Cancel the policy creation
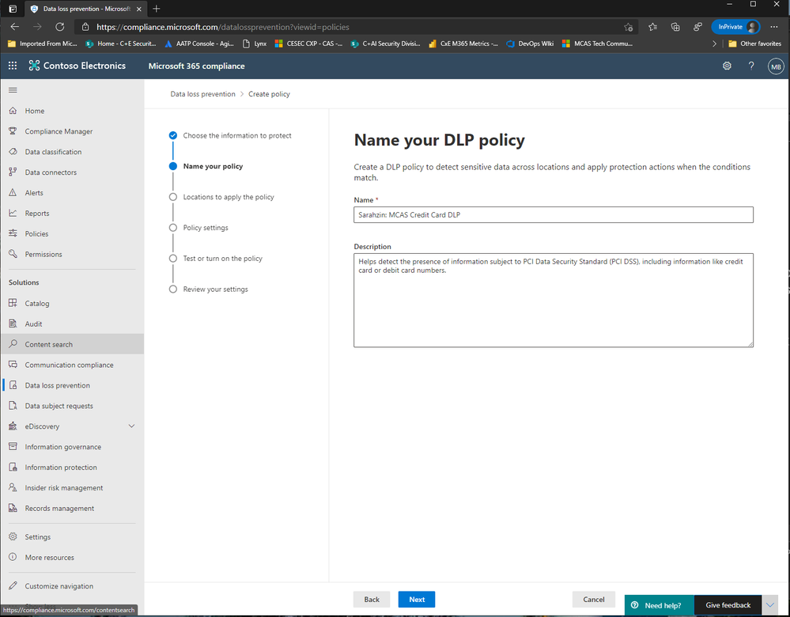Image resolution: width=790 pixels, height=617 pixels. pyautogui.click(x=594, y=600)
